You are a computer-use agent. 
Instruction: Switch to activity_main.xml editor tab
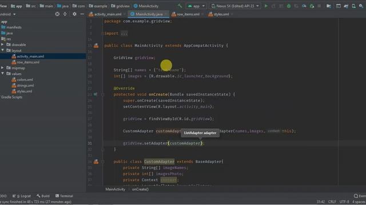tap(108, 14)
